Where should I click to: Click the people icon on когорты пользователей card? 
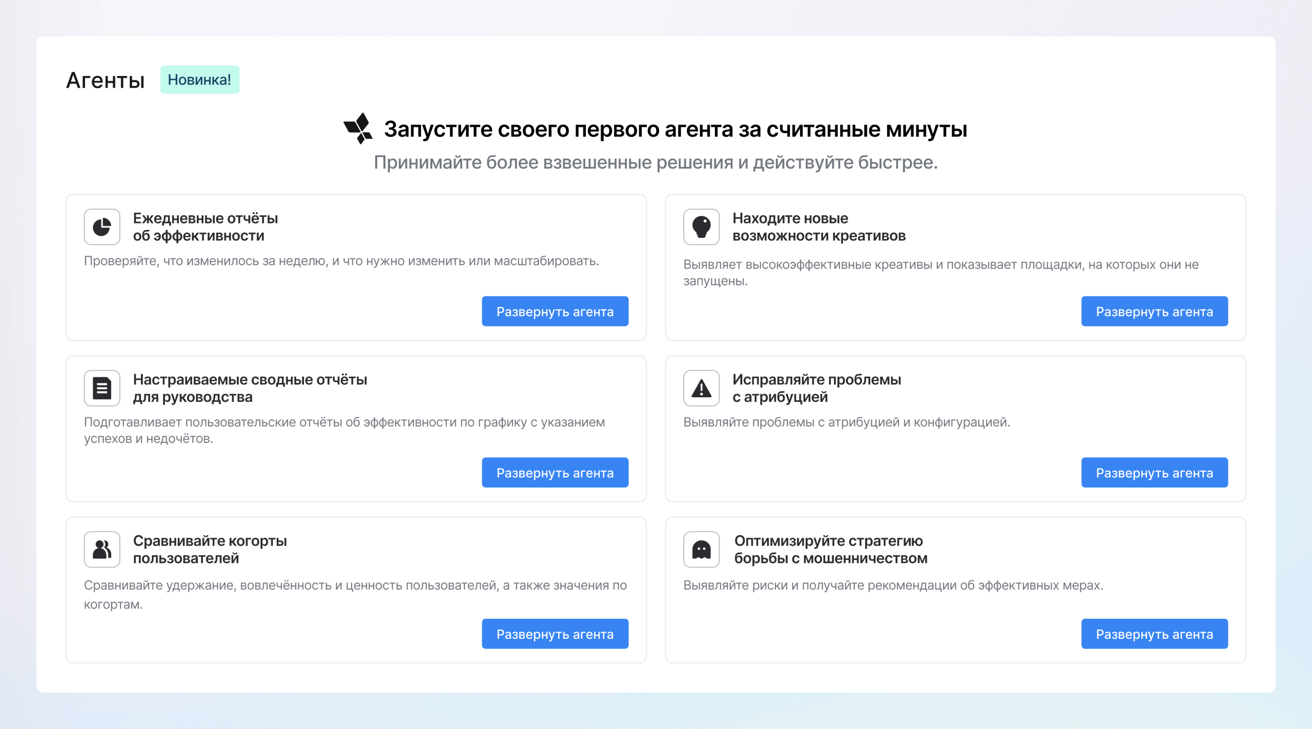[x=102, y=549]
